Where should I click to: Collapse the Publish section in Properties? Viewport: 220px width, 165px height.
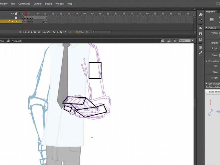tap(207, 28)
